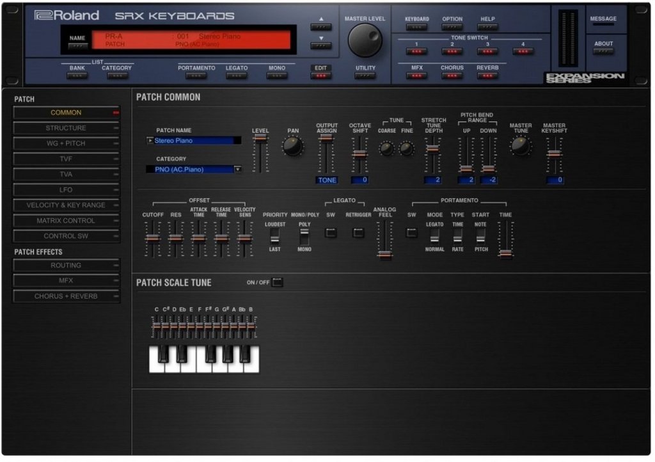Click the Patch Name field Stereo Piano
The width and height of the screenshot is (655, 462).
coord(194,140)
